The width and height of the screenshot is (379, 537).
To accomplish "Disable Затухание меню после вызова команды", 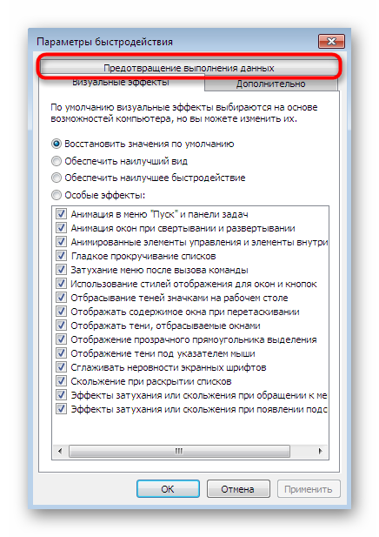I will coord(61,270).
